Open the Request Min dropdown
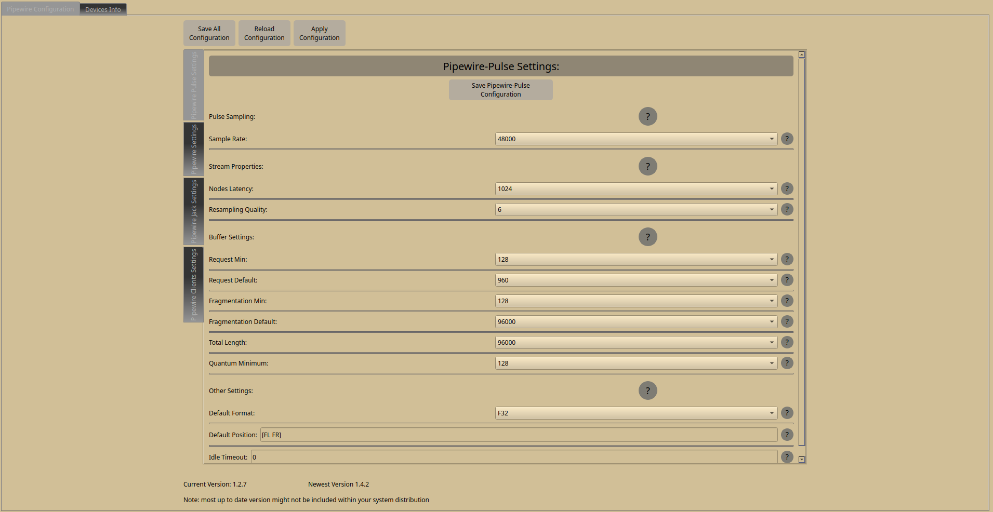The image size is (993, 512). pyautogui.click(x=636, y=259)
